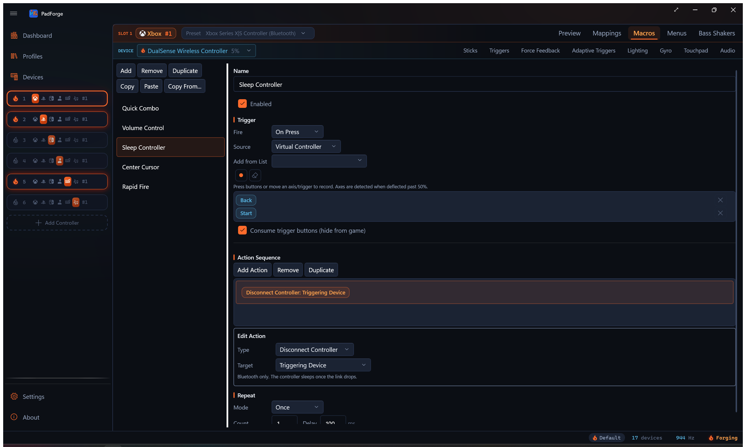The height and width of the screenshot is (447, 746).
Task: Open the Preset Xbox Series X|S dropdown
Action: pos(248,33)
